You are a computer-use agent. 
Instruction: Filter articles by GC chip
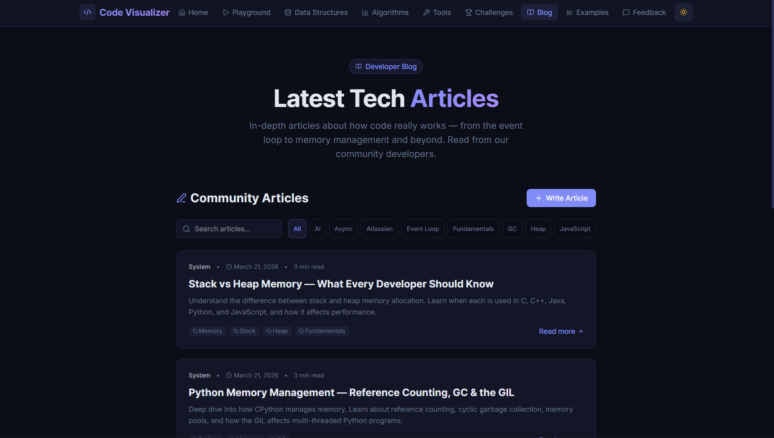[512, 229]
